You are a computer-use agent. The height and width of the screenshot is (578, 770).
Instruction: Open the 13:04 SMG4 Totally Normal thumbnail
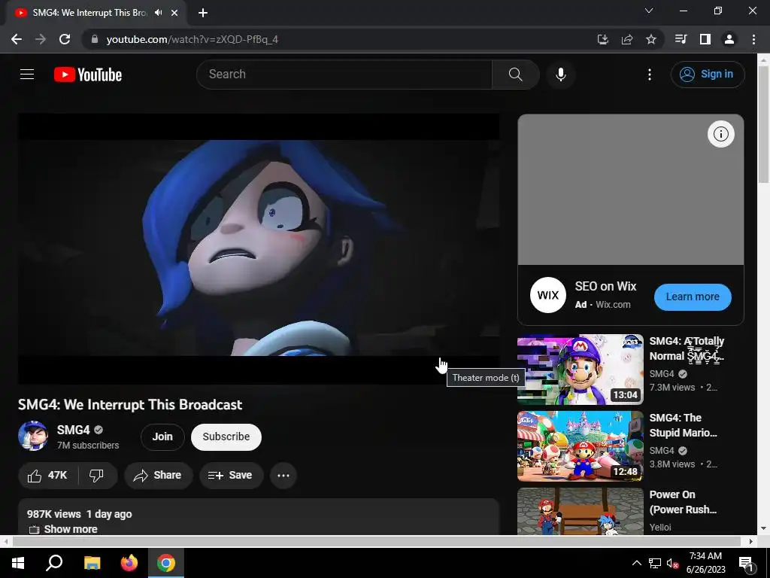pos(580,370)
